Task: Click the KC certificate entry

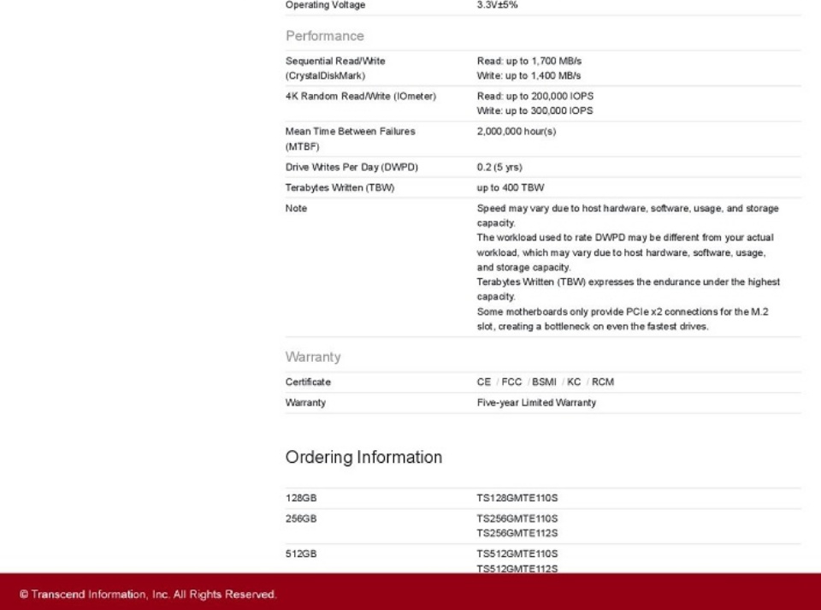Action: 574,382
